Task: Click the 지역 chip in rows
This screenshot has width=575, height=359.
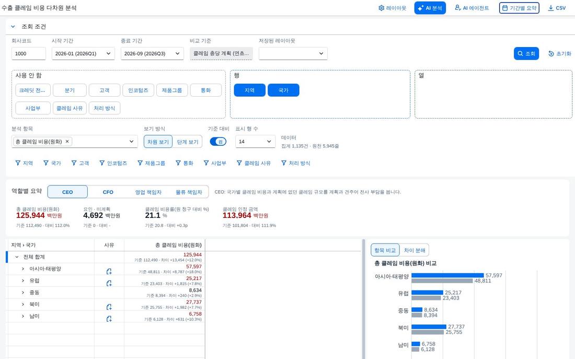Action: (x=250, y=90)
